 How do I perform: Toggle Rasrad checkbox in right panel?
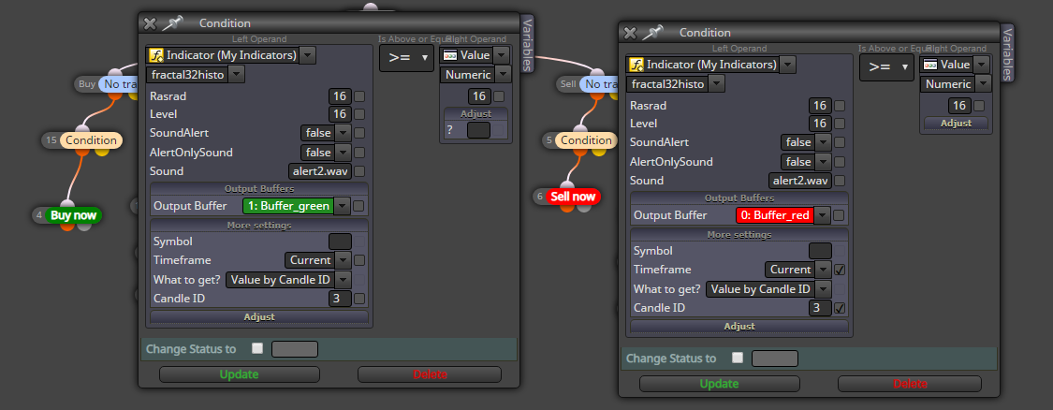tap(840, 106)
